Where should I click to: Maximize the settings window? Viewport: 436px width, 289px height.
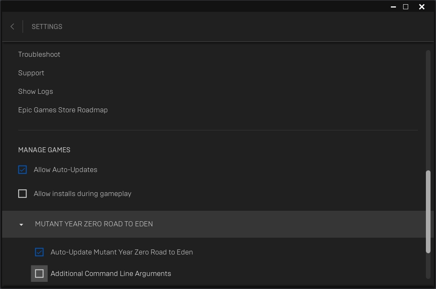pos(406,7)
